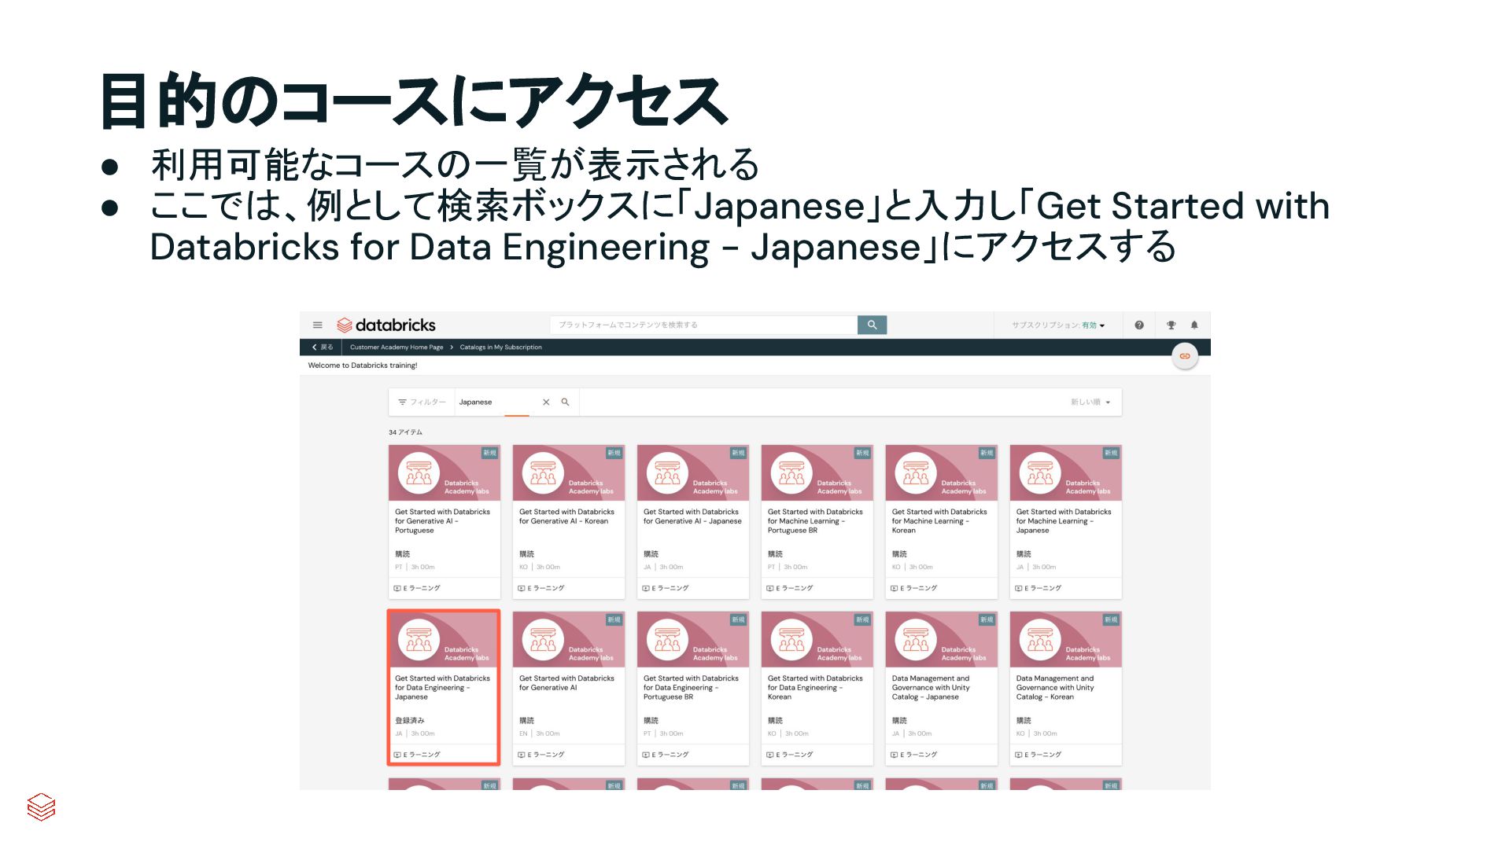Open Generative AI - Korean course card

click(568, 521)
